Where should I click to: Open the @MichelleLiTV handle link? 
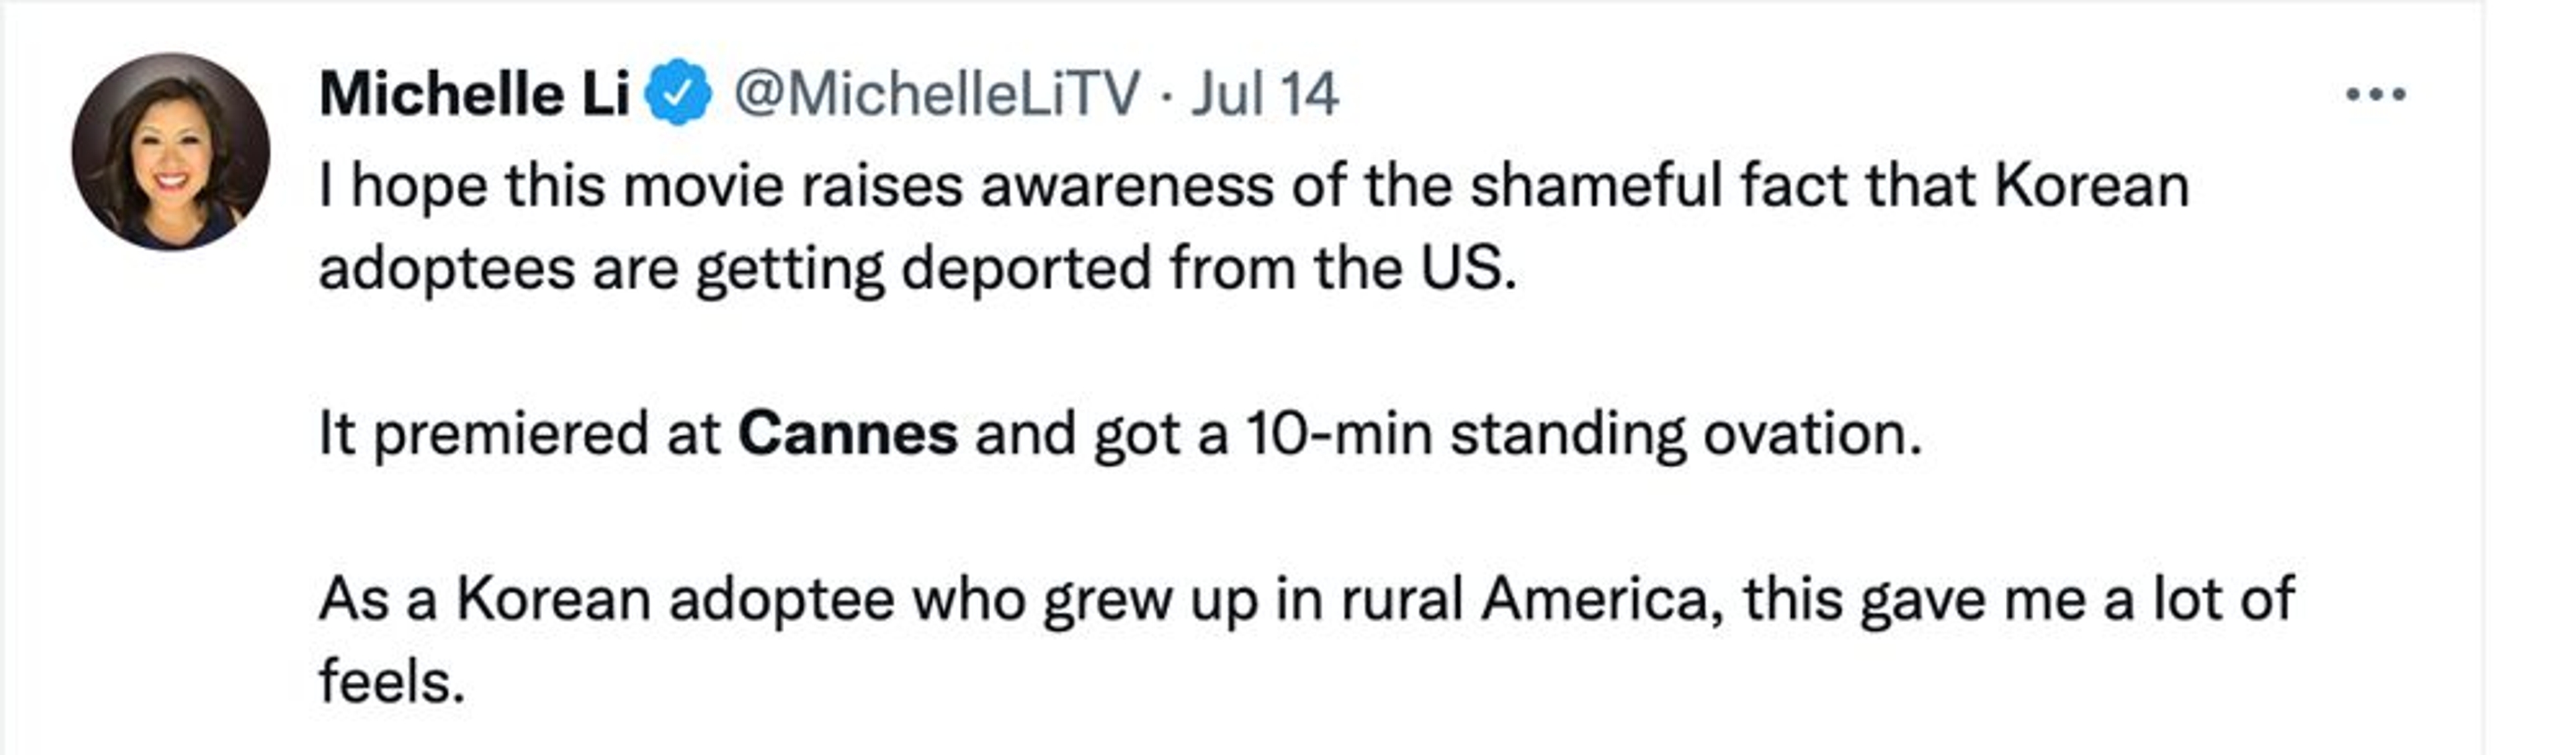tap(936, 95)
